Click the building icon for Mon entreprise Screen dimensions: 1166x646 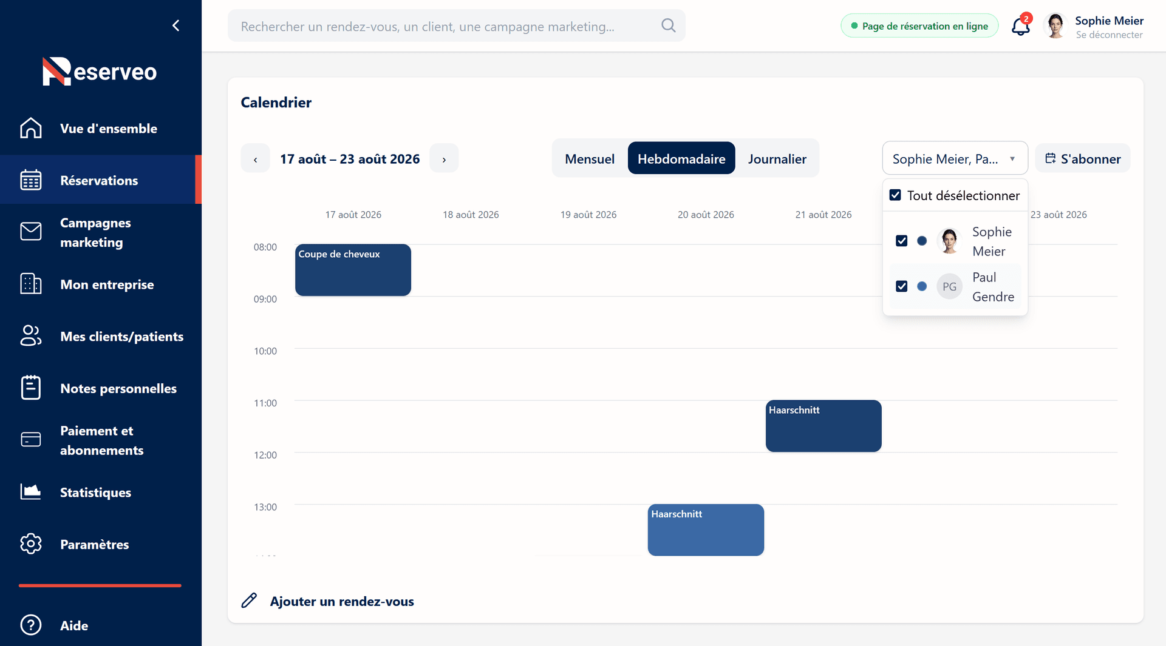point(31,284)
